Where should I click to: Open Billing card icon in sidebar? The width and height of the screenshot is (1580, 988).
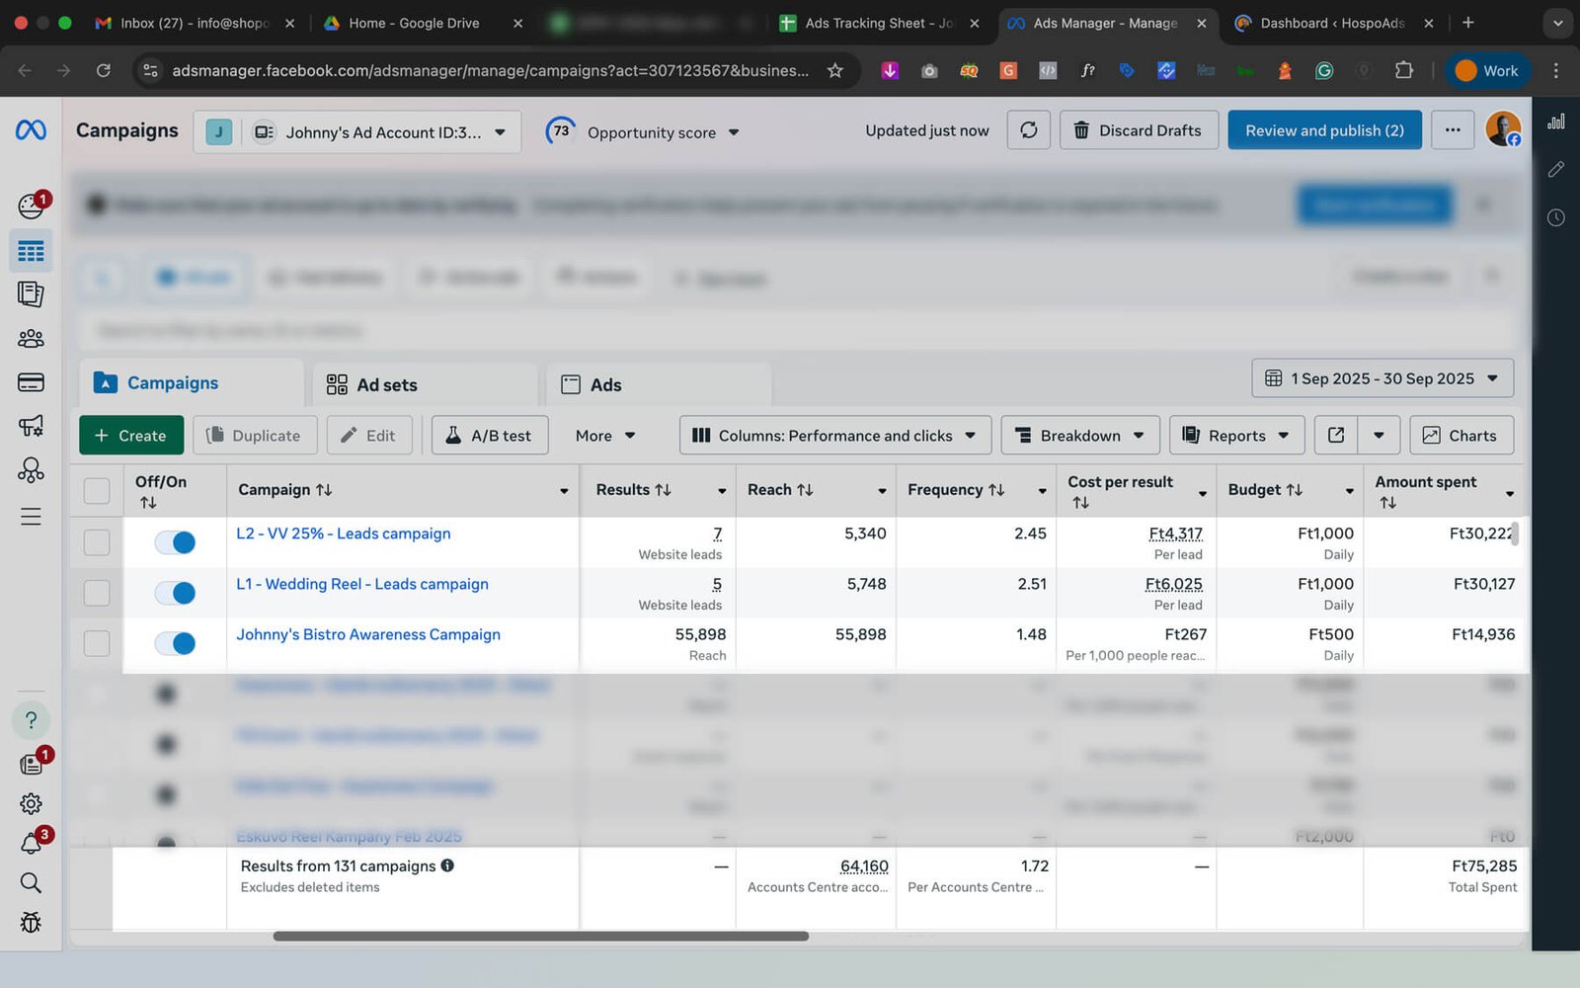tap(31, 382)
